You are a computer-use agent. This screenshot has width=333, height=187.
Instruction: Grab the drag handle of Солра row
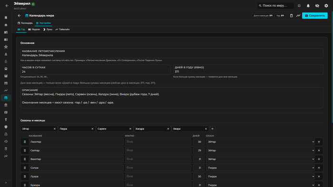[25, 168]
